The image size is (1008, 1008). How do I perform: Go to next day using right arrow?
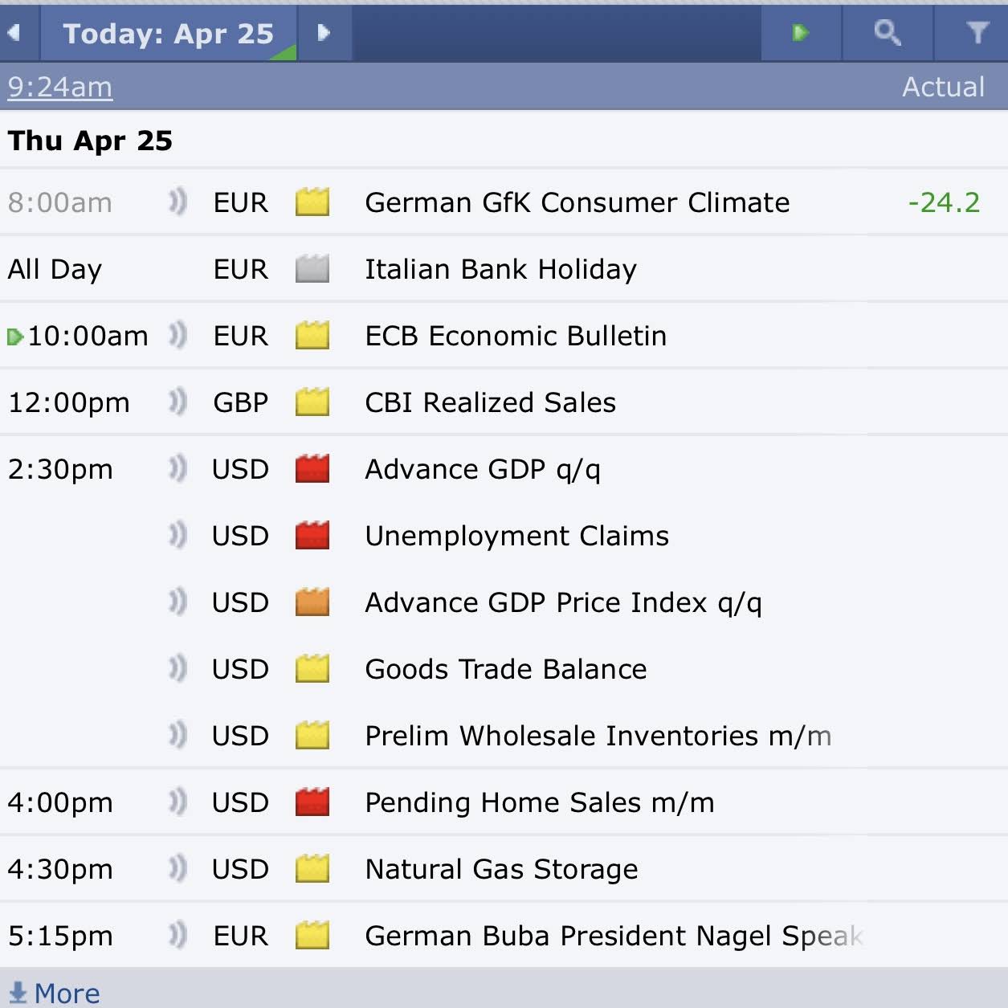[324, 33]
